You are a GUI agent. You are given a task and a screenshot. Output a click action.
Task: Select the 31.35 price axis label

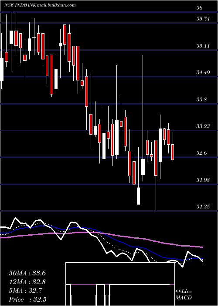203,207
